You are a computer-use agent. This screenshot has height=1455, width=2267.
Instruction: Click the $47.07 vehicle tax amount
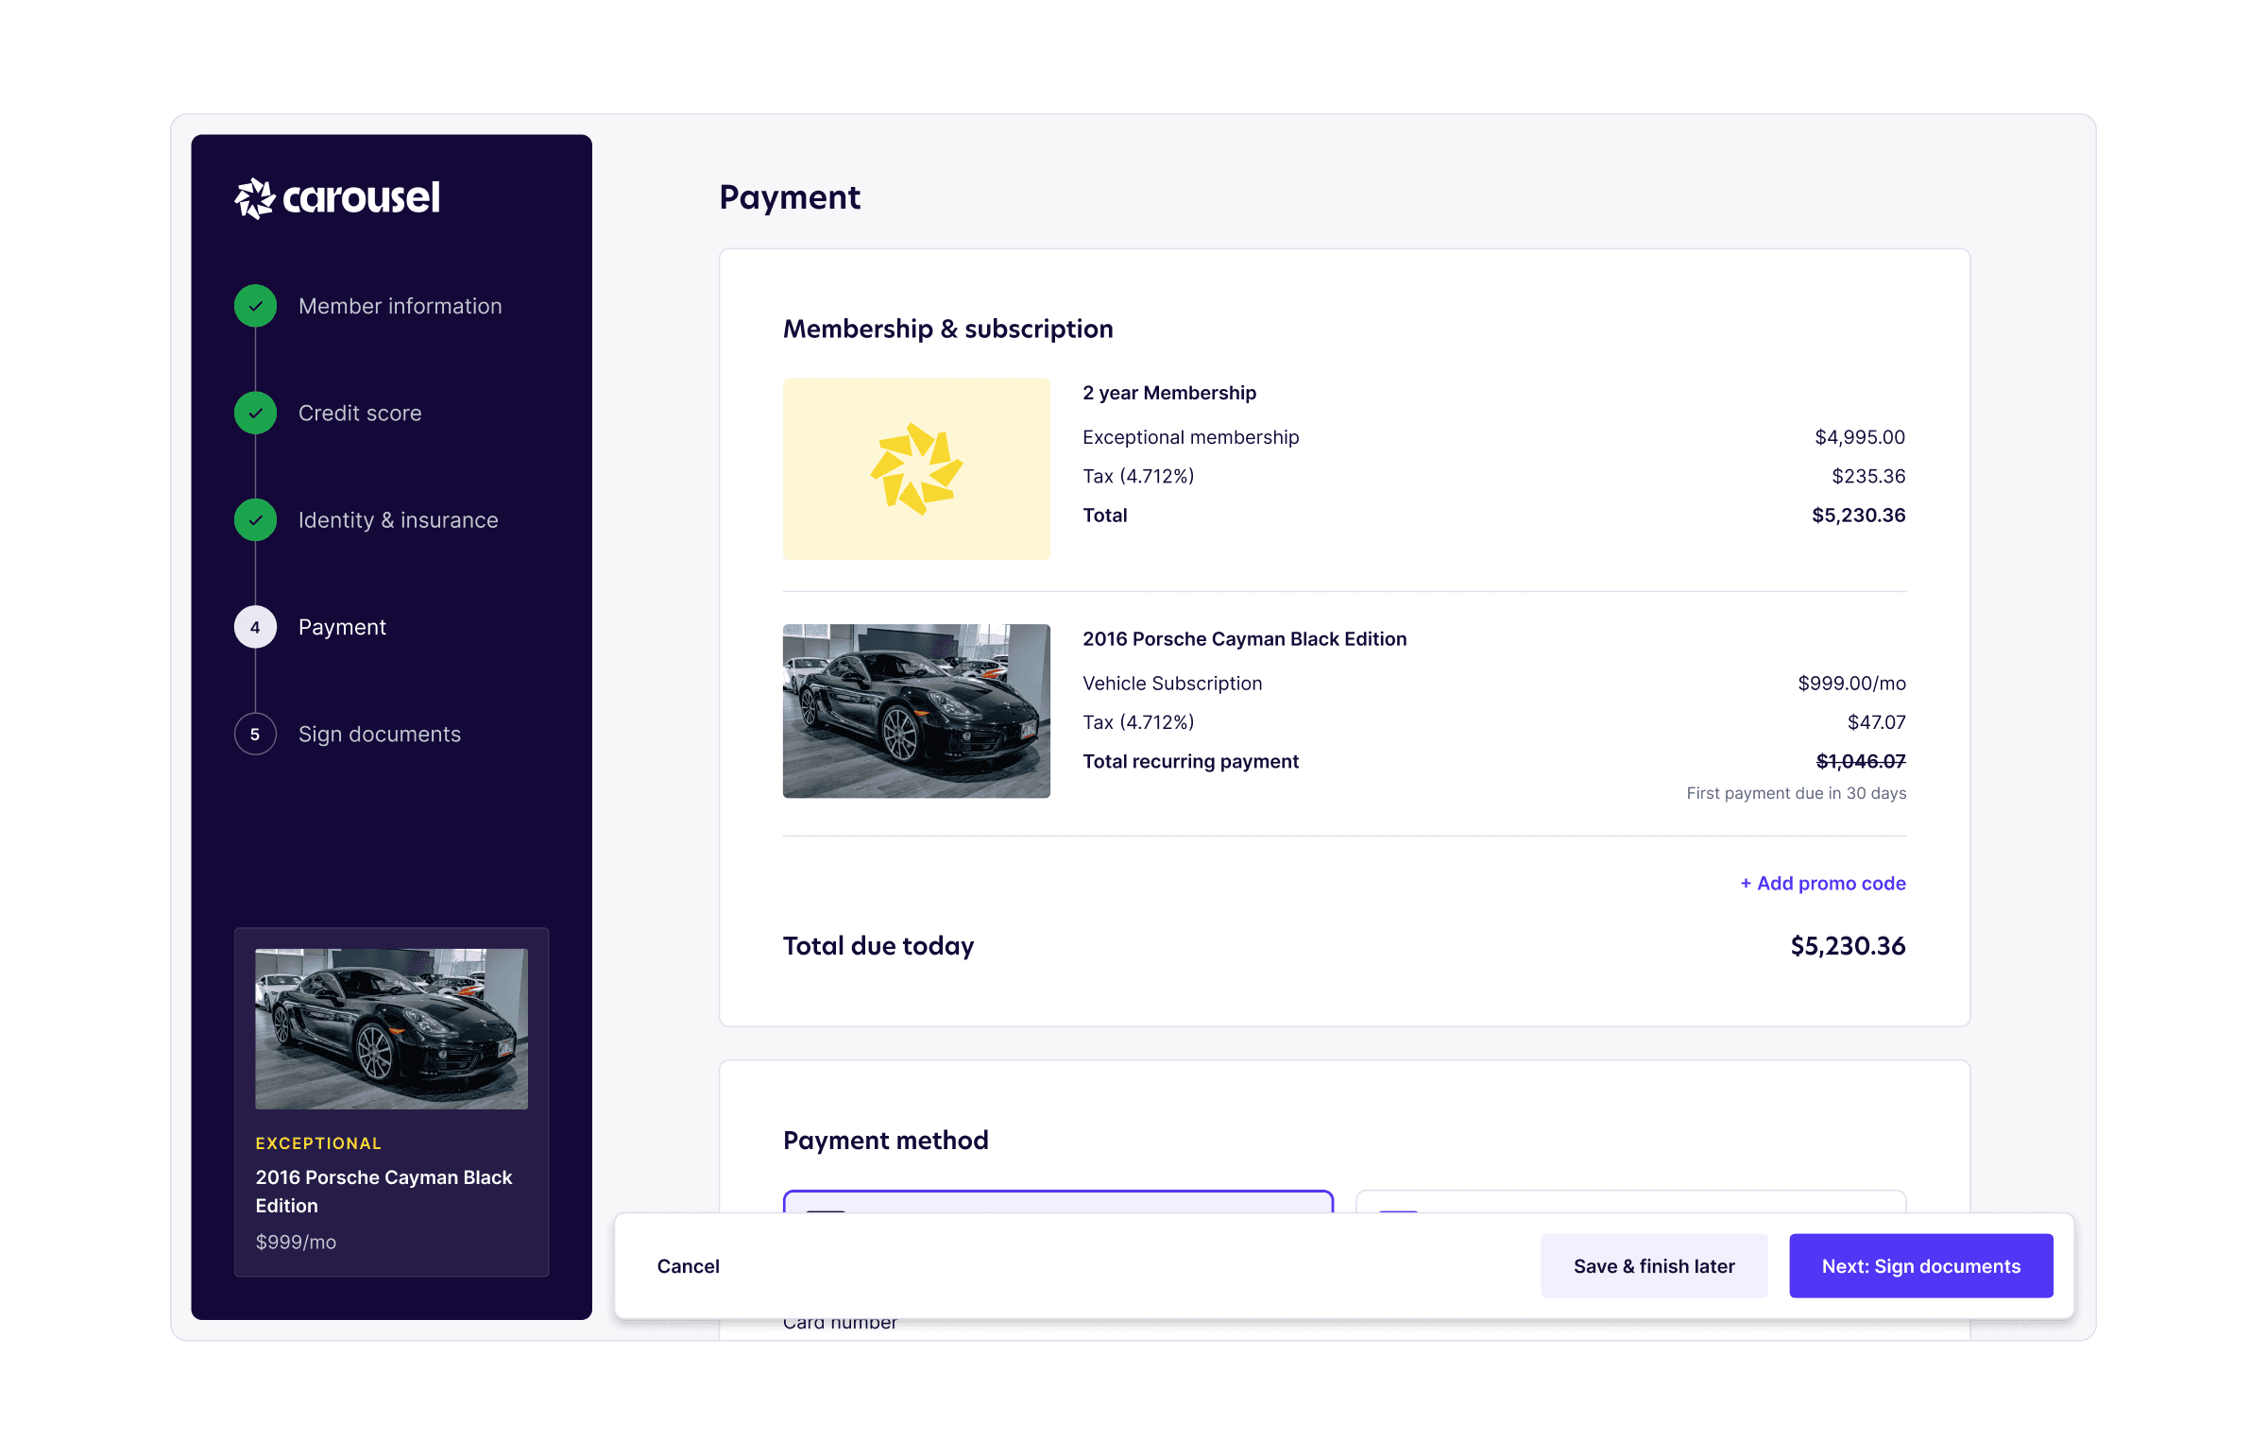(1877, 721)
